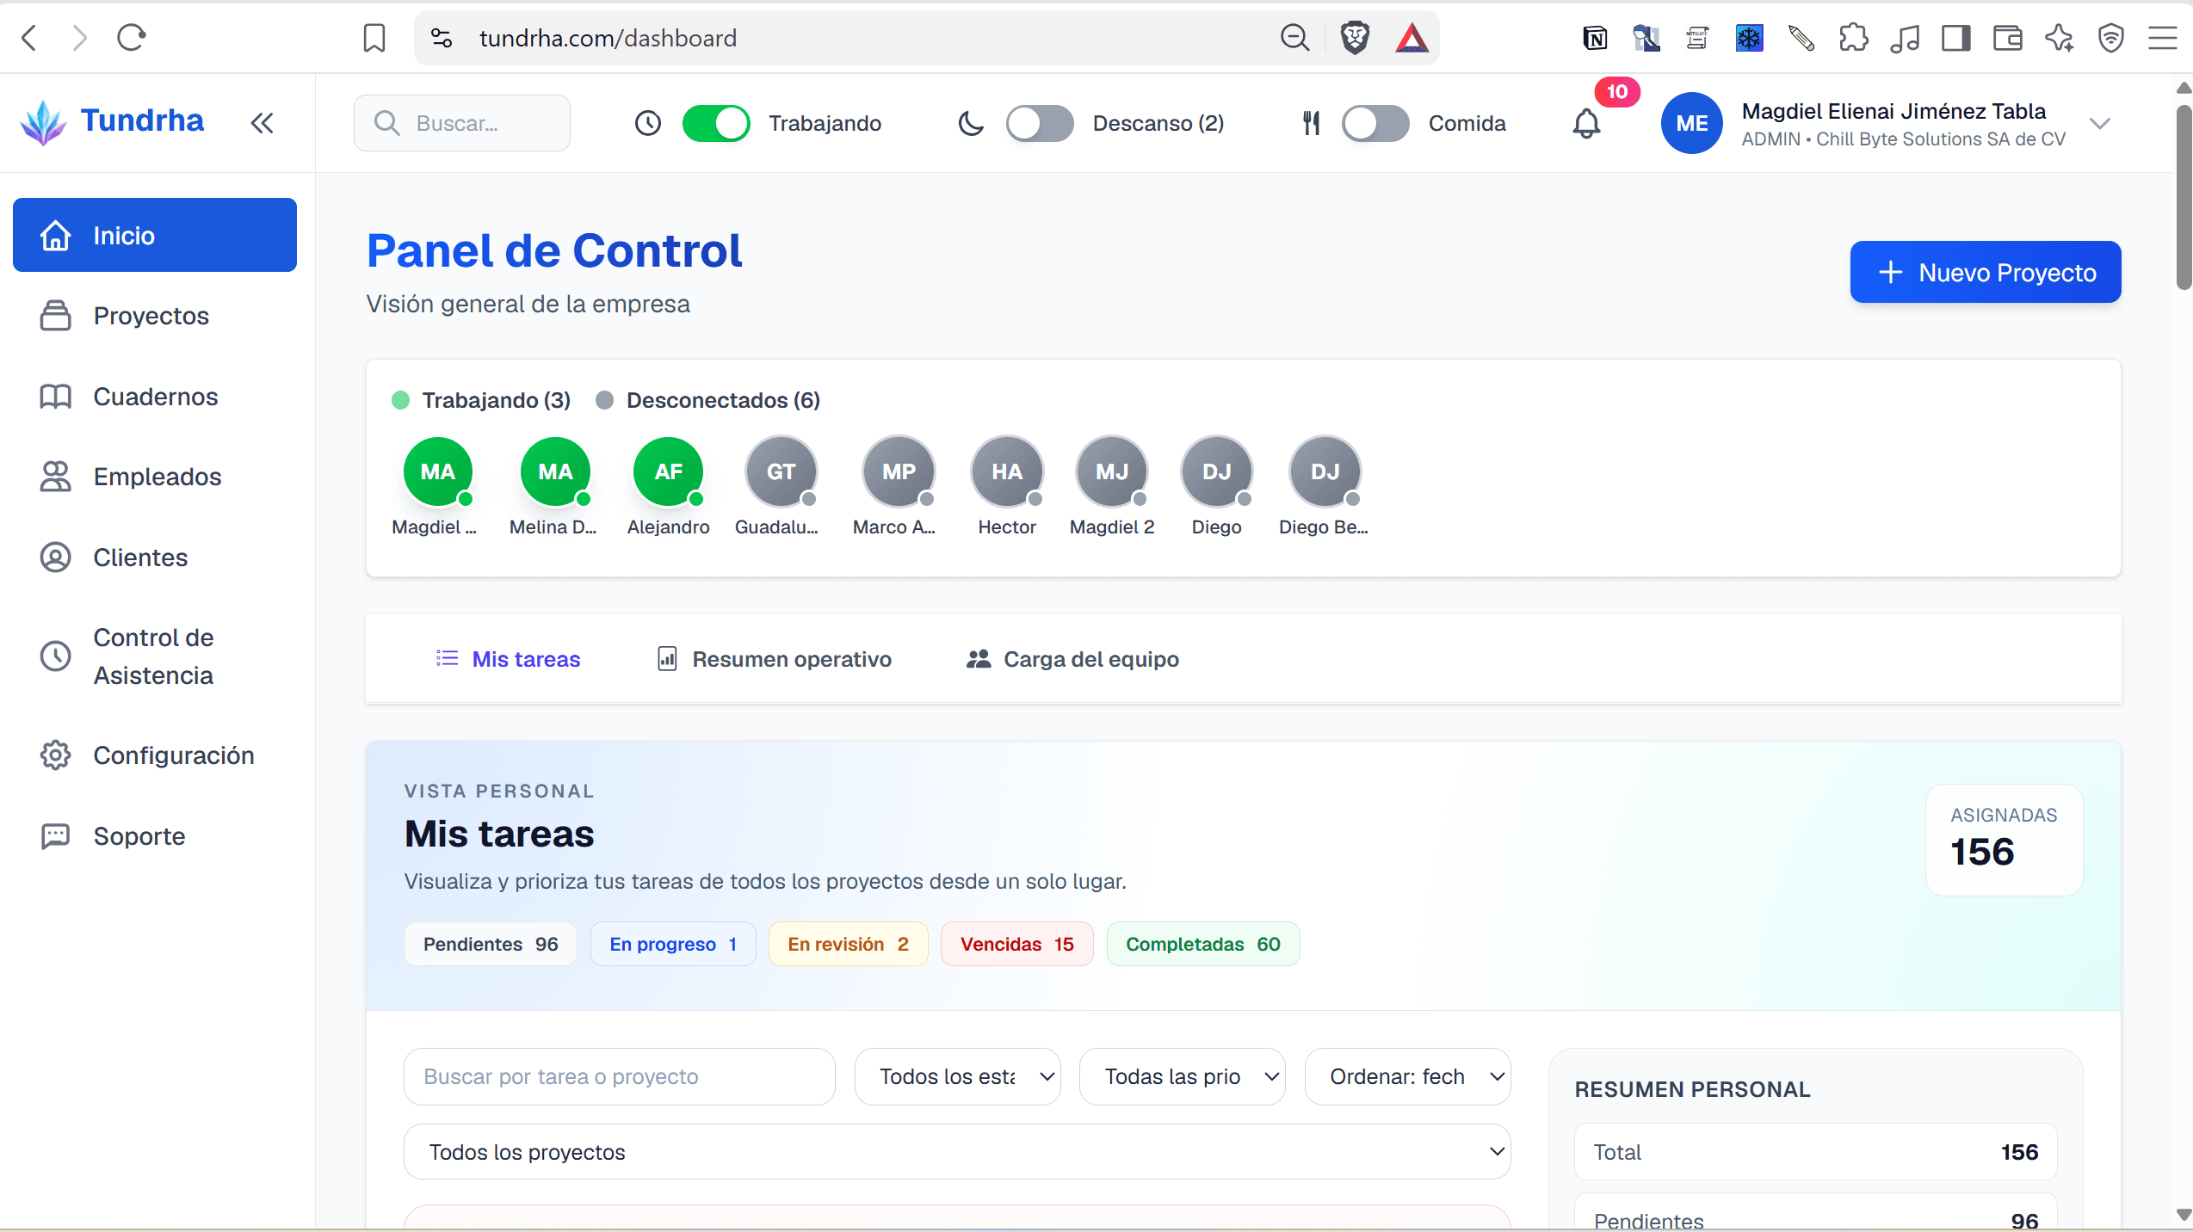2193x1232 pixels.
Task: Click Desconectados (6) label
Action: (722, 400)
